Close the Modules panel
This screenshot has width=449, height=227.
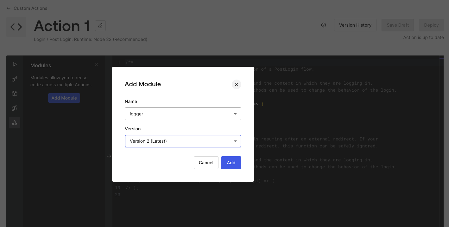[97, 64]
